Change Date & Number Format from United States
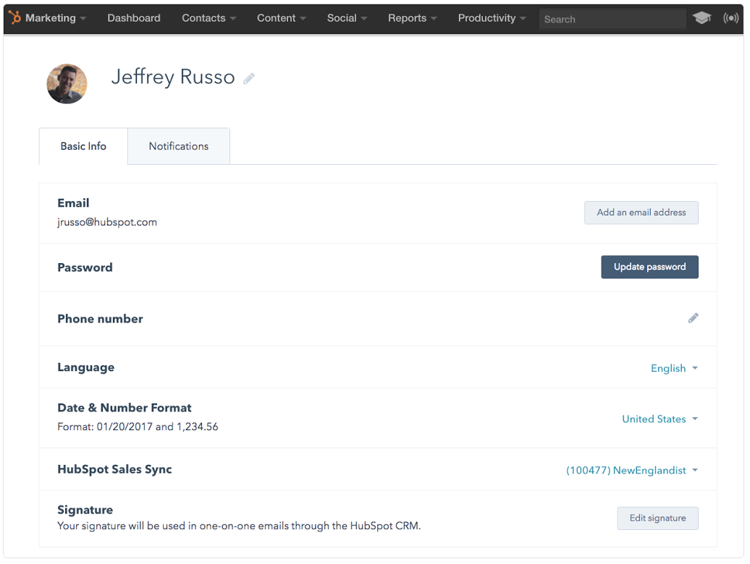Image resolution: width=750 pixels, height=564 pixels. pos(660,419)
